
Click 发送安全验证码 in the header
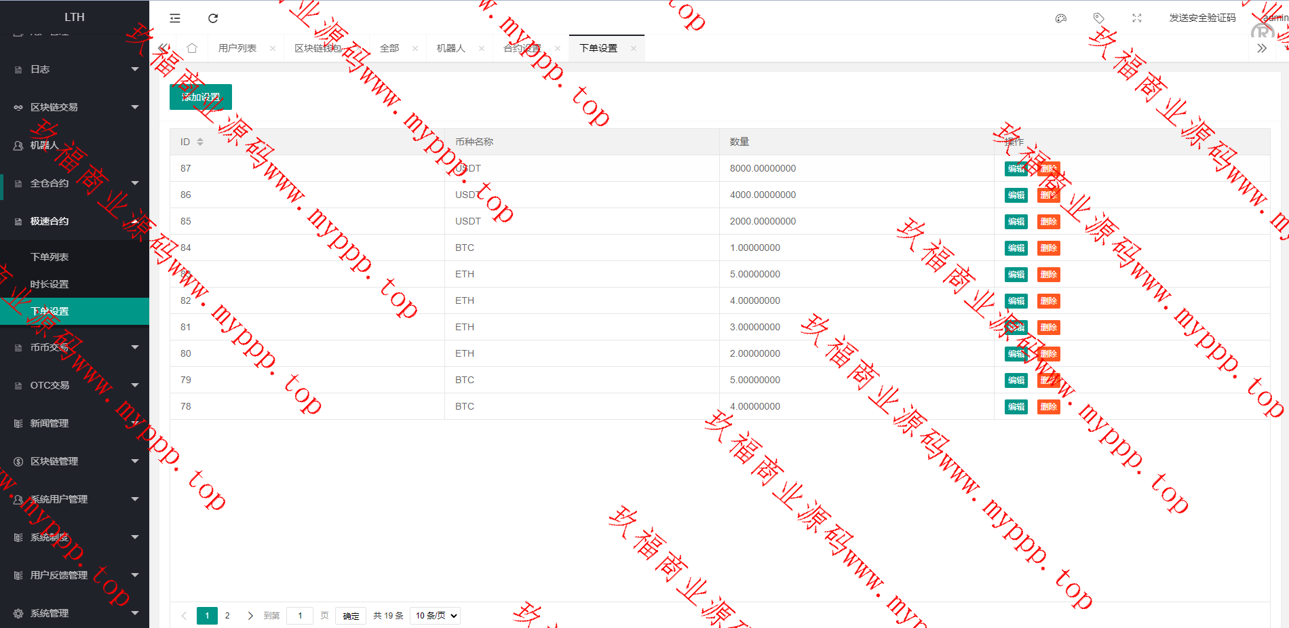tap(1202, 18)
